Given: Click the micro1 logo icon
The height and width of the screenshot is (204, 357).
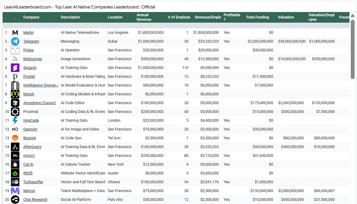Looking at the screenshot, I should click(x=15, y=155).
